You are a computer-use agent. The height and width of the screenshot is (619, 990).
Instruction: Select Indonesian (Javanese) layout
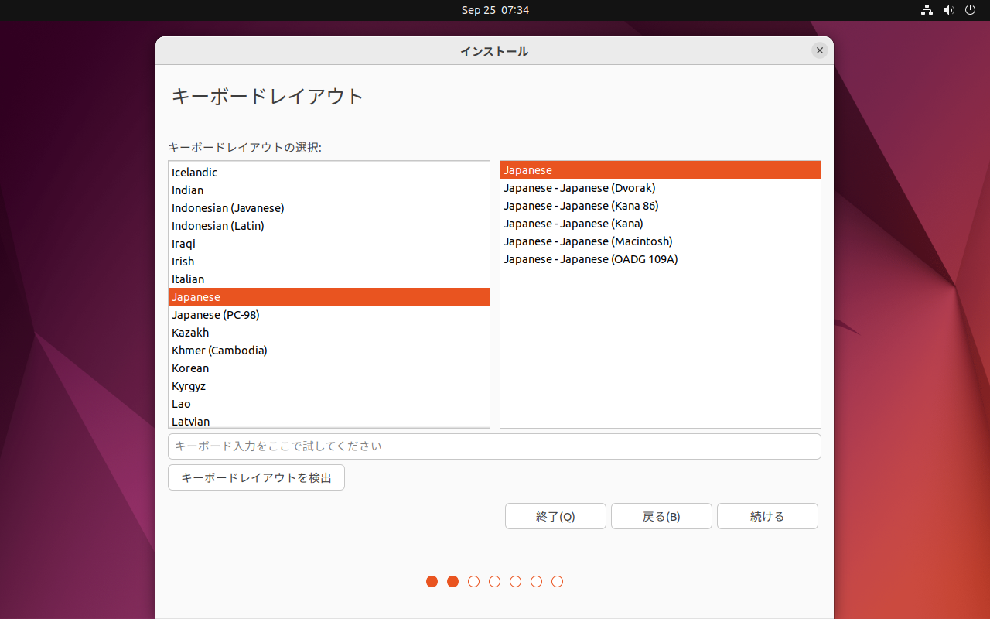click(228, 208)
